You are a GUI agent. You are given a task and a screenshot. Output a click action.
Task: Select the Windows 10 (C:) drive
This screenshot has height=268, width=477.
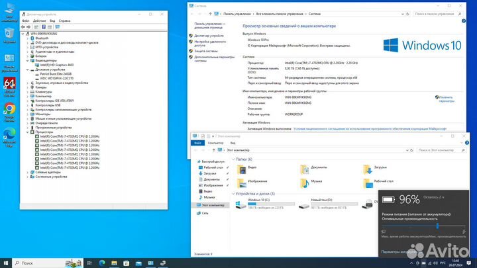point(265,204)
